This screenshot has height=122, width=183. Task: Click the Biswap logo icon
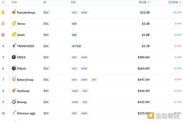14,102
